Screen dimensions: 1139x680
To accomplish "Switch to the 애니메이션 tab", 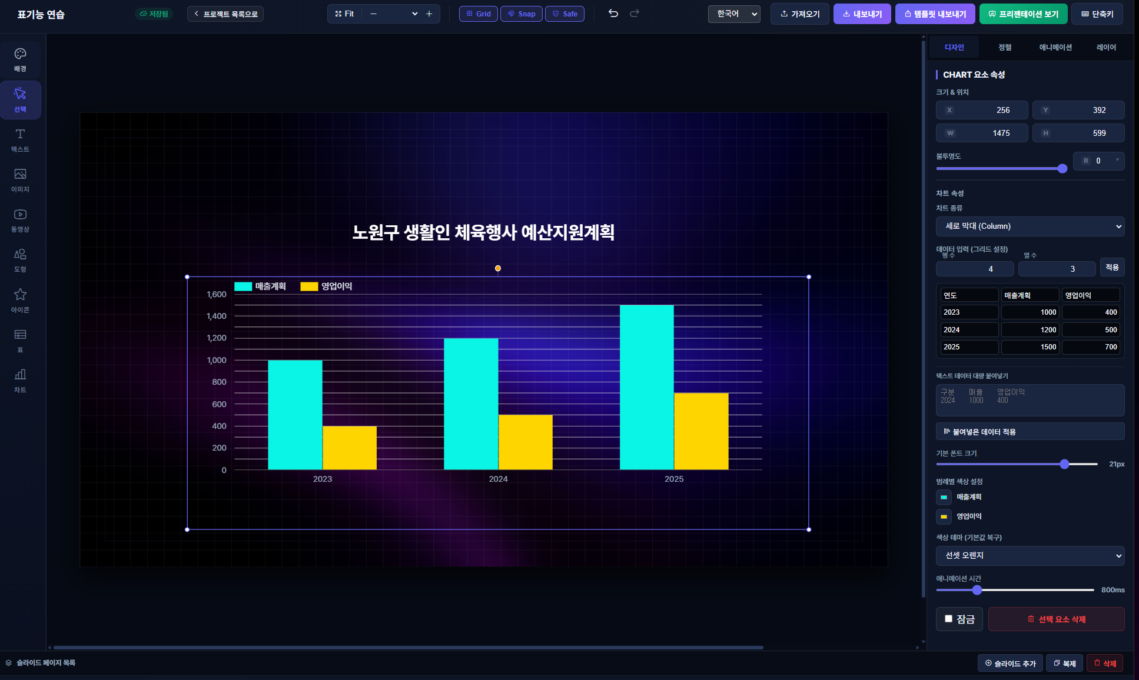I will (1055, 47).
